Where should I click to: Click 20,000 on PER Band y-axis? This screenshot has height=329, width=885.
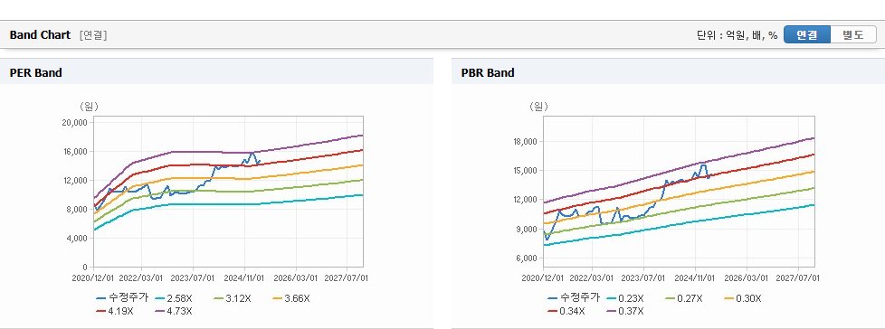[x=75, y=122]
